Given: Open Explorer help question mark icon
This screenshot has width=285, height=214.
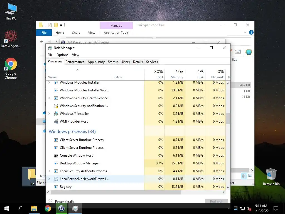Looking at the screenshot, I should pyautogui.click(x=251, y=32).
